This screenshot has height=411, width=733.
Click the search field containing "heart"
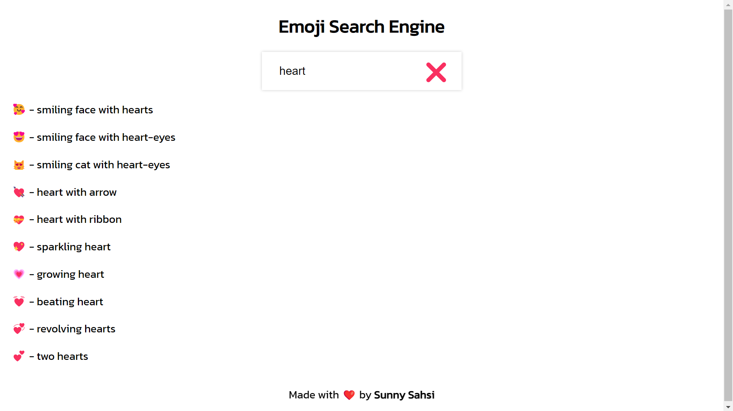click(344, 71)
